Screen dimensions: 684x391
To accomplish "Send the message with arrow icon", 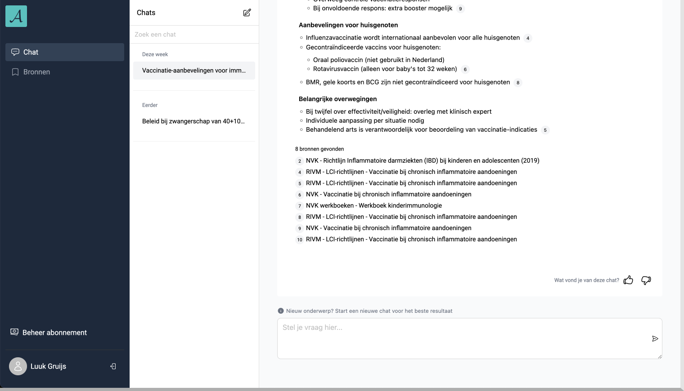I will (x=655, y=338).
